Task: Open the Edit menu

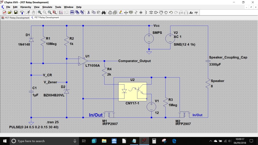Action: (15, 7)
